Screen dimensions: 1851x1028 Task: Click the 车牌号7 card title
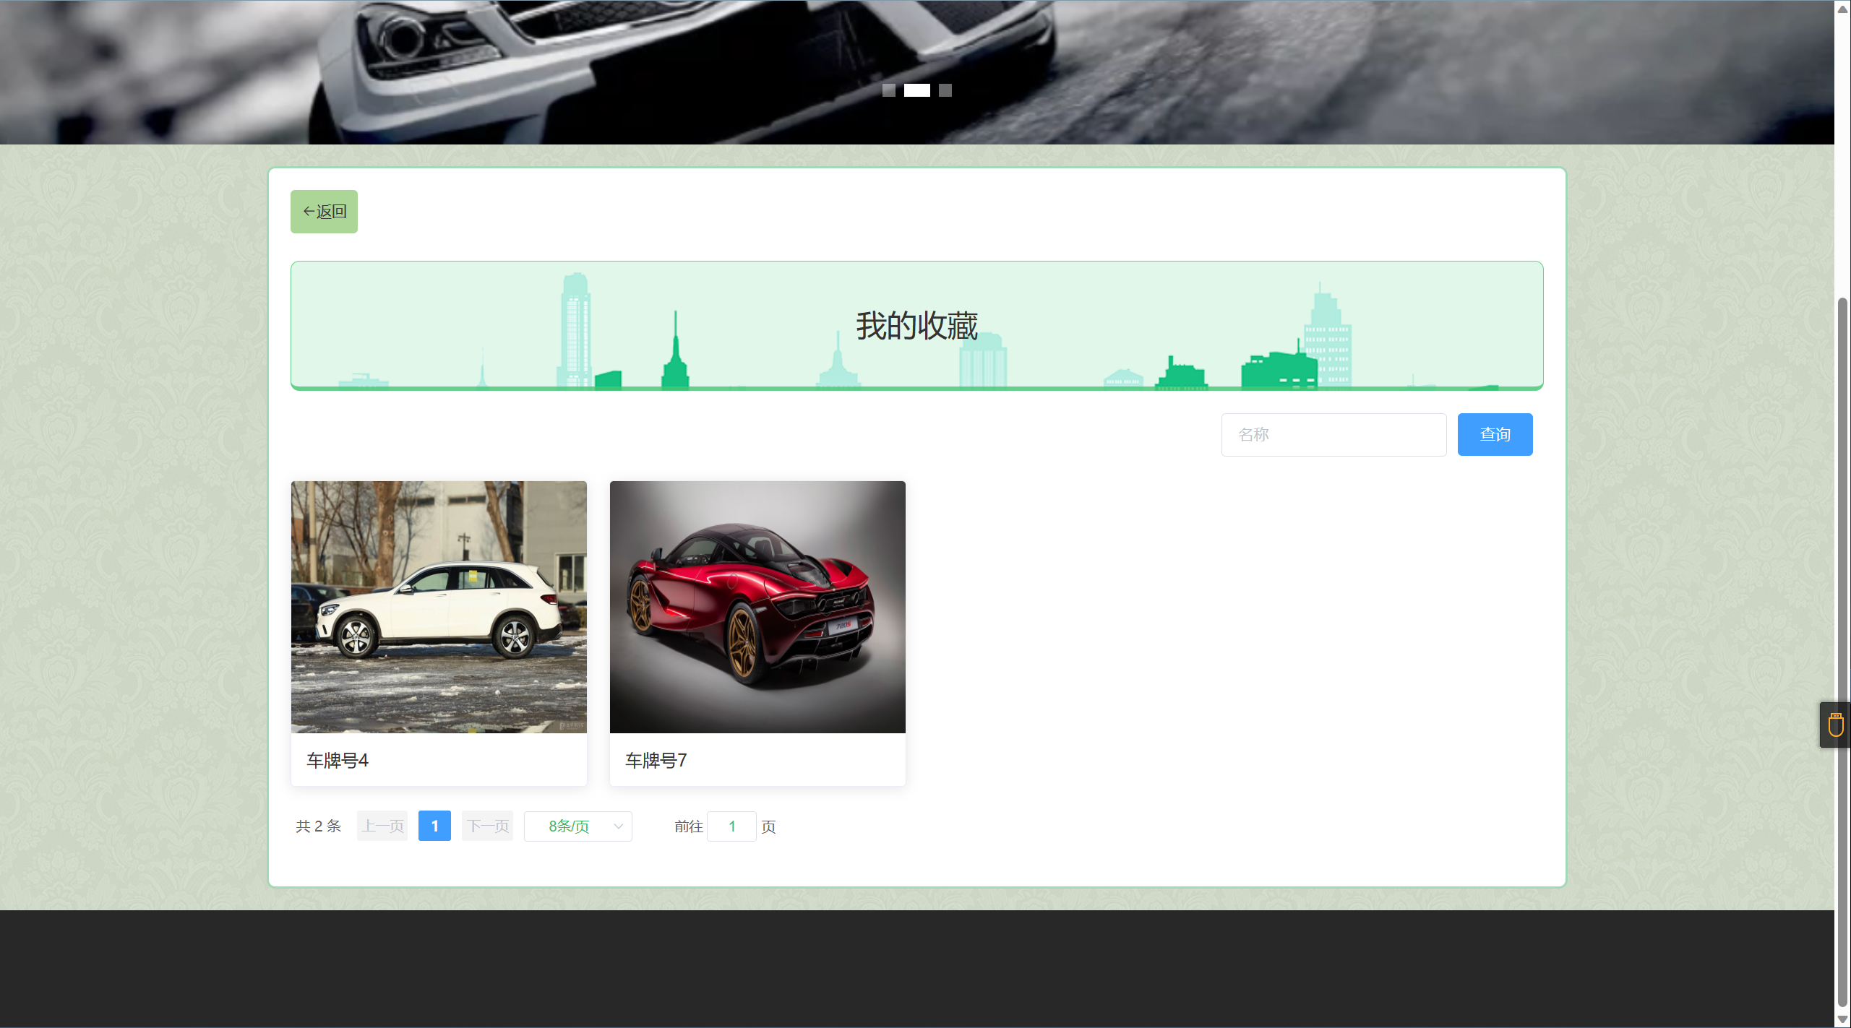[656, 760]
